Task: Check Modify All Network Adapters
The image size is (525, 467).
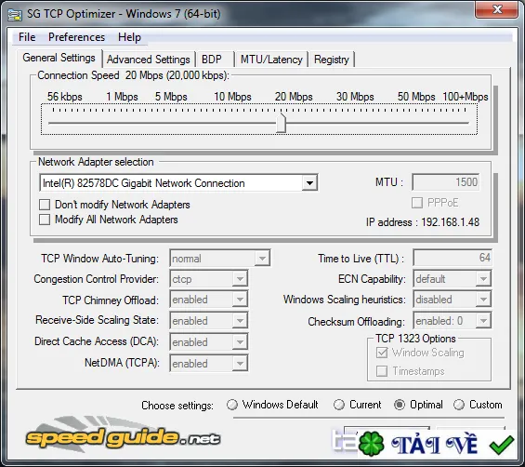Action: tap(45, 220)
